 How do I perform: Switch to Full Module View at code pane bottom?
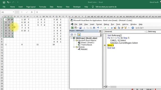[x=106, y=87]
